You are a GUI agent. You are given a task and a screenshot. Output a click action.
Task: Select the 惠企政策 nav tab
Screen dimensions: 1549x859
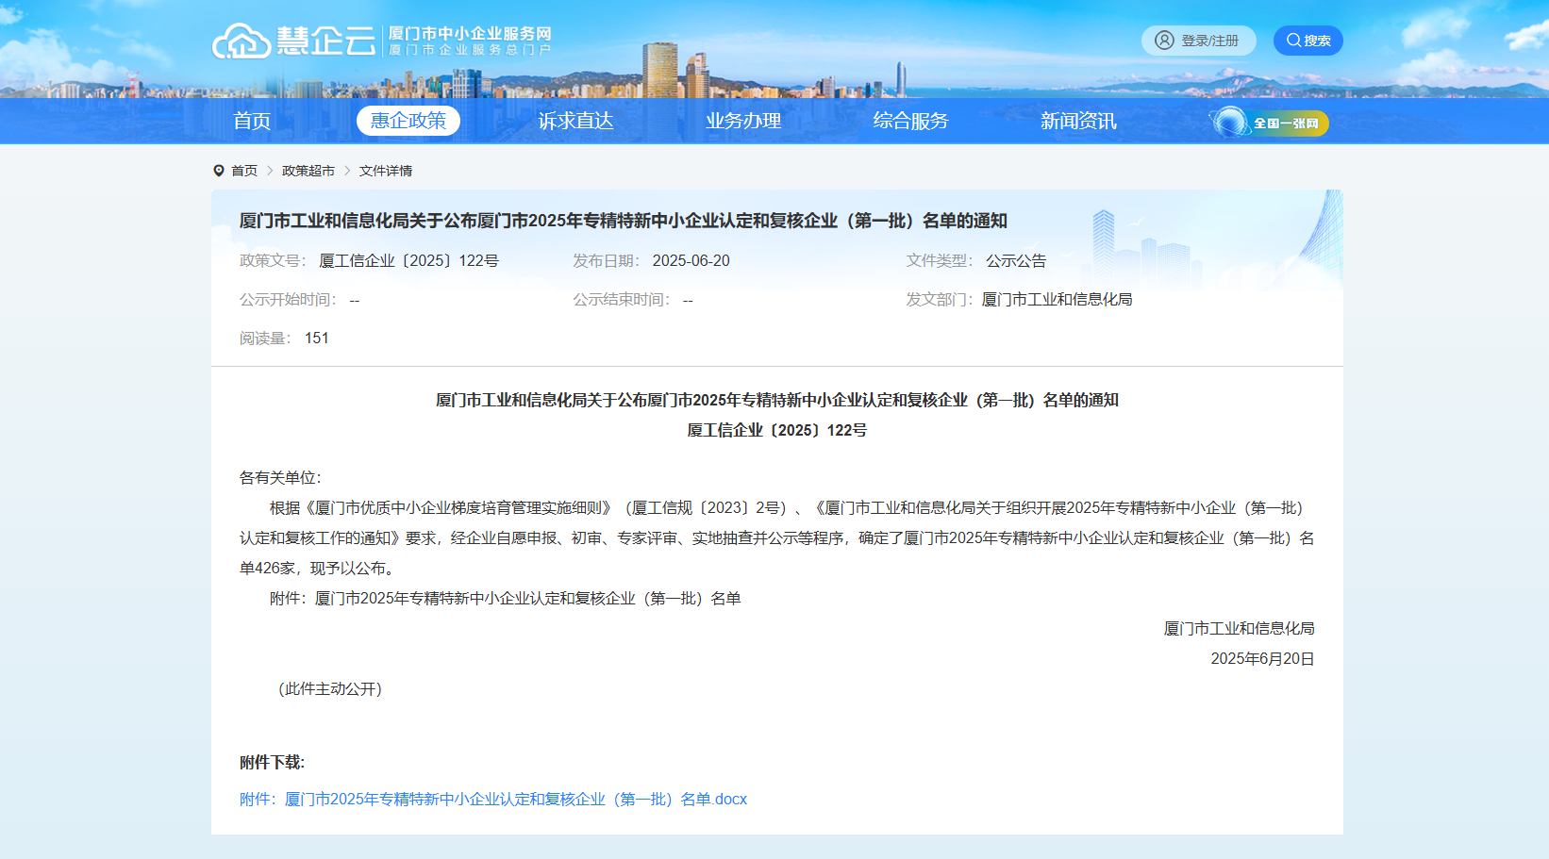(x=408, y=121)
